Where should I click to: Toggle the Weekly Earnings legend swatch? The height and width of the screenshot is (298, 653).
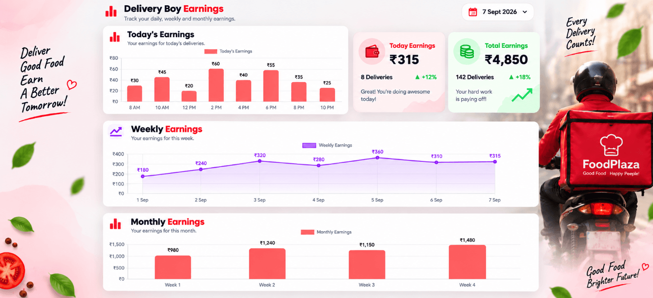[309, 145]
